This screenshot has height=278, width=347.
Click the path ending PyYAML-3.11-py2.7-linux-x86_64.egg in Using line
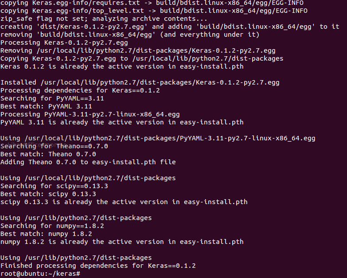click(170, 139)
